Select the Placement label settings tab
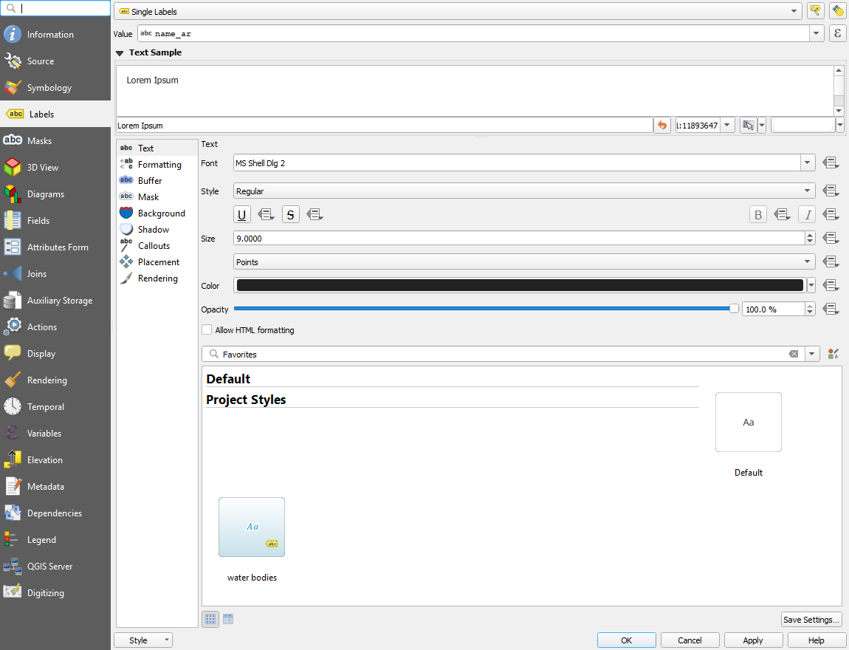This screenshot has width=849, height=650. tap(157, 261)
